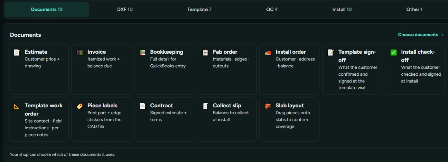Select the Install 10 tab

tap(342, 9)
